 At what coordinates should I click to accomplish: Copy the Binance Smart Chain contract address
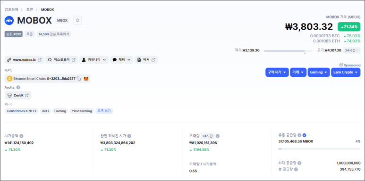point(79,79)
